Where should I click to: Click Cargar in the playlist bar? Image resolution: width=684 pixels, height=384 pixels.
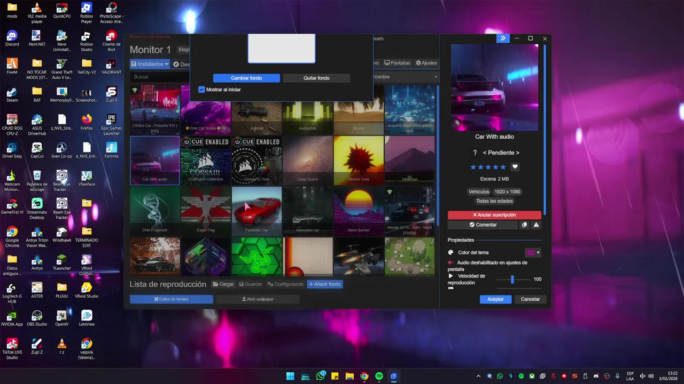click(x=223, y=284)
